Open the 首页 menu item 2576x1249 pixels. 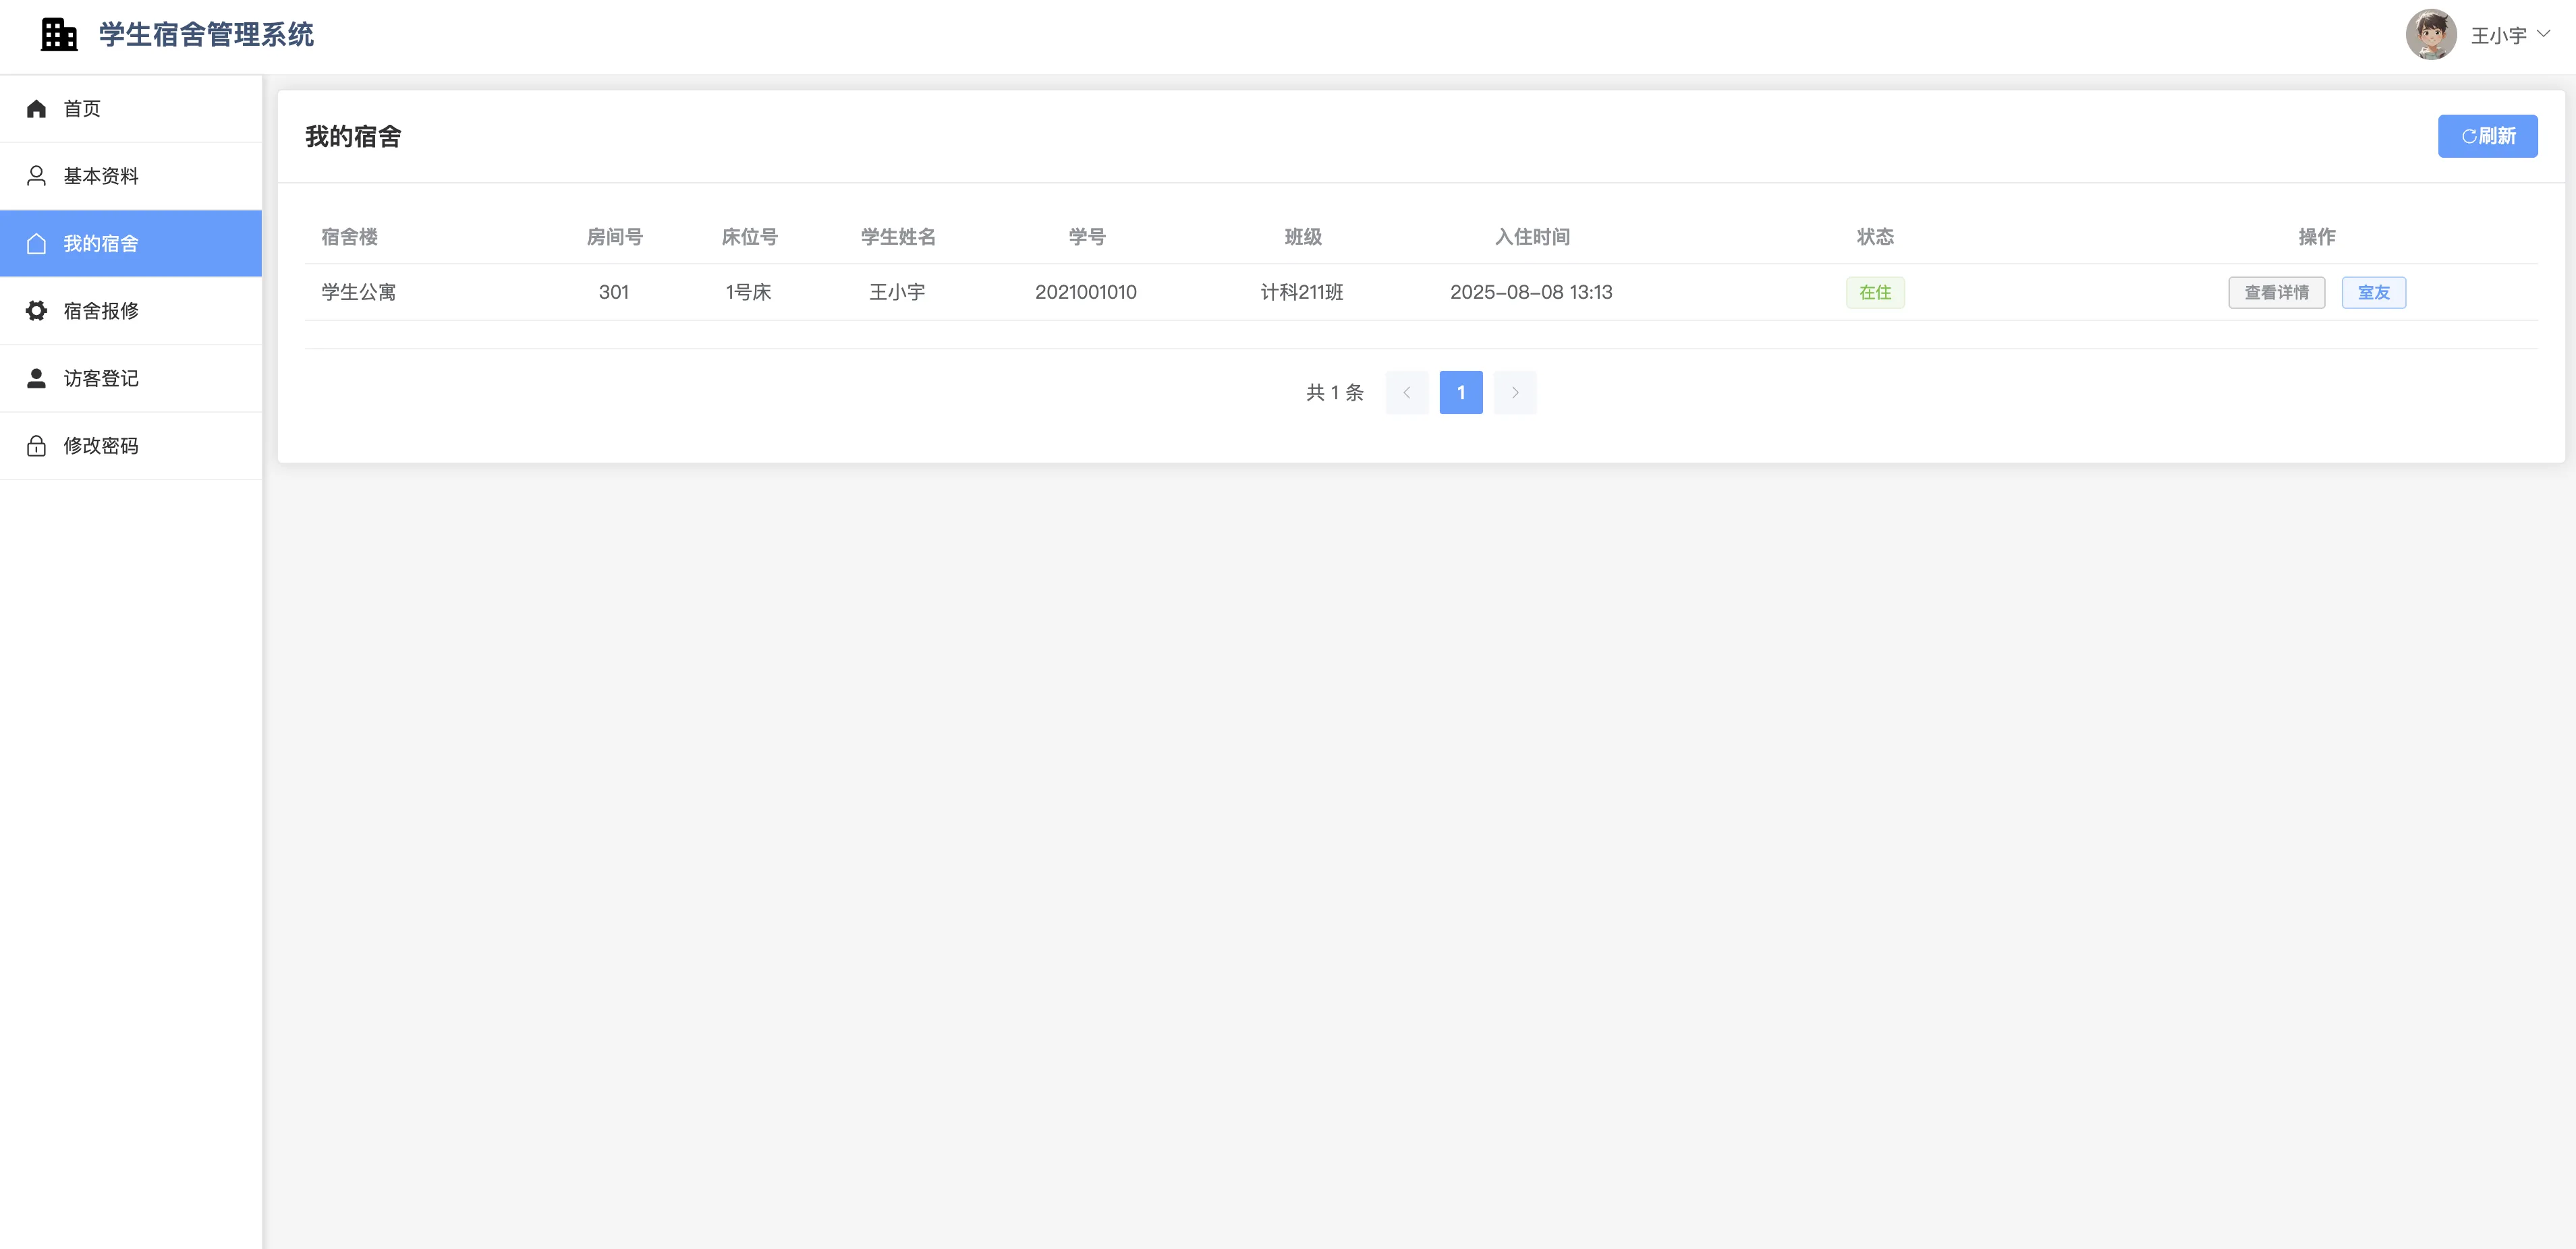tap(82, 109)
